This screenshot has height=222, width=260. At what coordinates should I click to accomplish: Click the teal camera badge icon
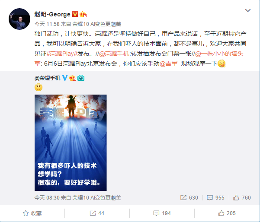click(81, 78)
